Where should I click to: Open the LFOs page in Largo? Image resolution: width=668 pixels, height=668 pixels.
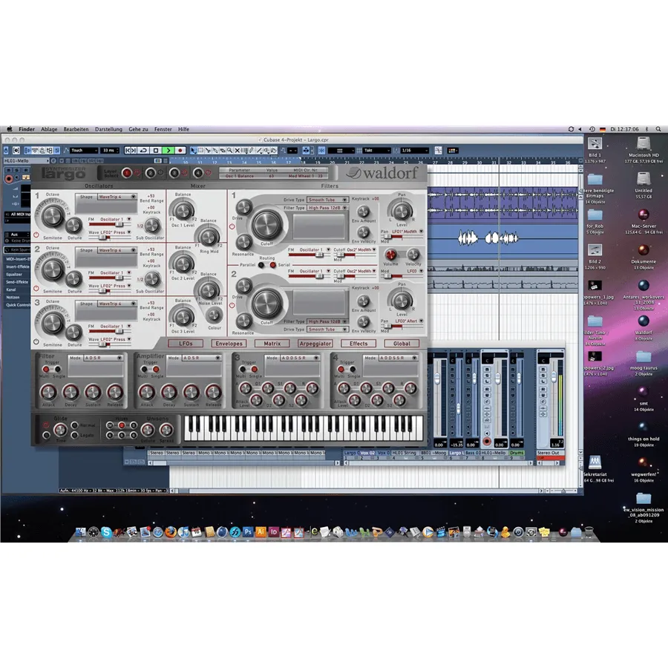[186, 344]
